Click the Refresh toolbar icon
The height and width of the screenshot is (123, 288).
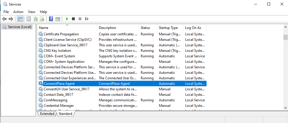pos(36,19)
